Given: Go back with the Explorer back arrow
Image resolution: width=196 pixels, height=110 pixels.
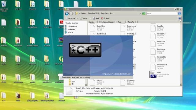Looking at the screenshot, I should point(67,13).
